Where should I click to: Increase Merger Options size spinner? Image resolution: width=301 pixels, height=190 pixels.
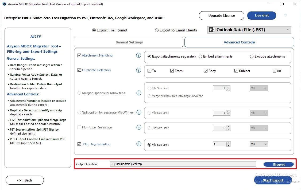coord(228,87)
